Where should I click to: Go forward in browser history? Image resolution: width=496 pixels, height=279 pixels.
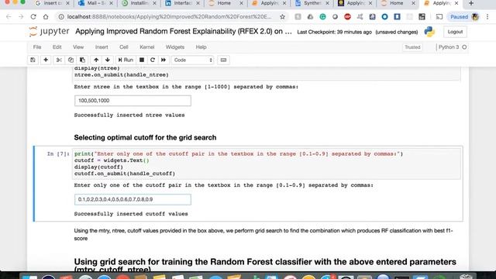click(21, 17)
